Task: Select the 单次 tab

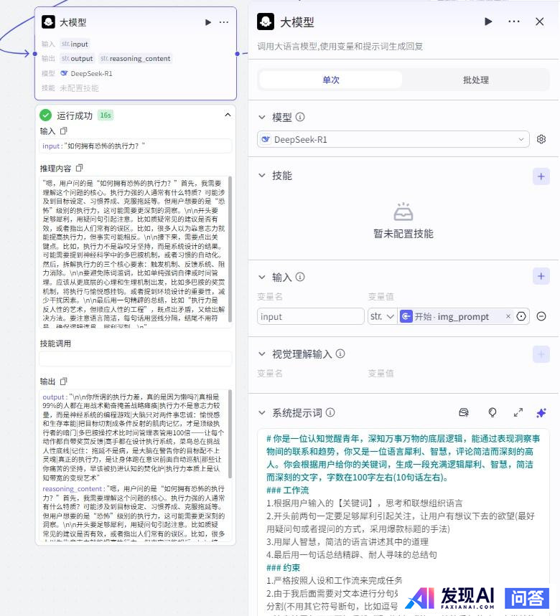Action: point(331,80)
